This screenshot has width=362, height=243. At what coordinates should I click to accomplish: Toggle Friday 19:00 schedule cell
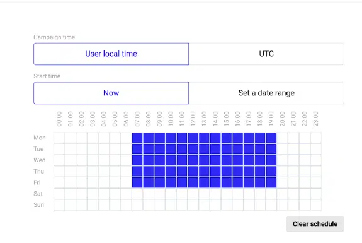[x=271, y=182]
